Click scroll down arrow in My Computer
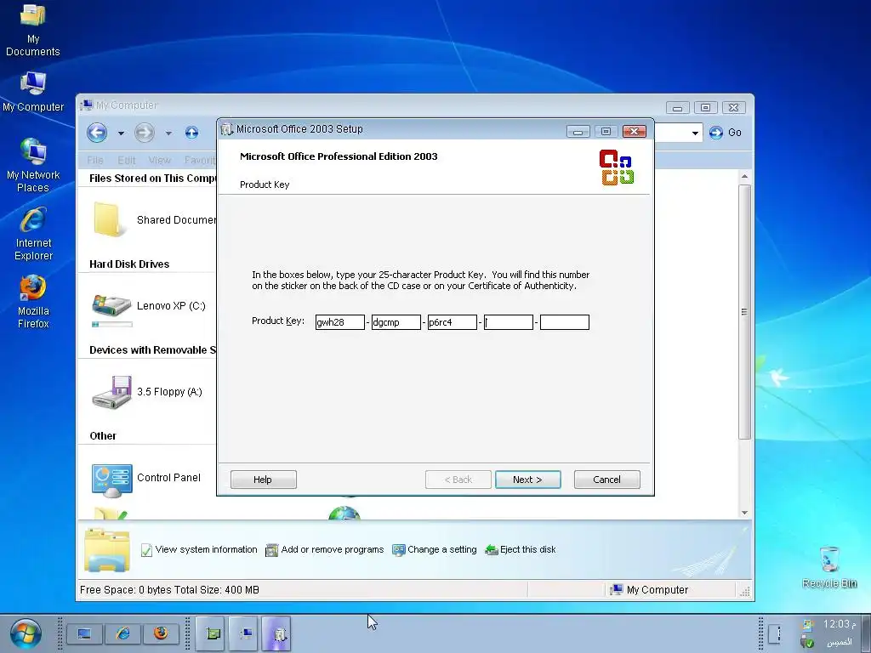Screen dimensions: 871x653 pyautogui.click(x=744, y=513)
